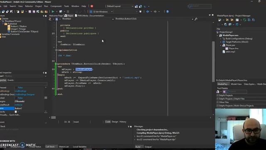Viewport: 266px width, 150px height.
Task: Open the Help menu
Action: coord(84,6)
